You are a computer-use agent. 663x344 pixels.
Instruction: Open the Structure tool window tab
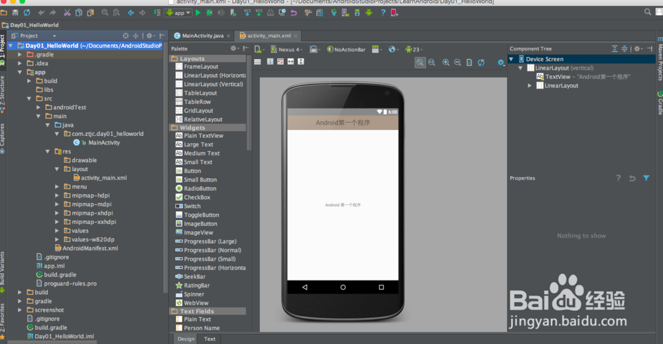[3, 94]
